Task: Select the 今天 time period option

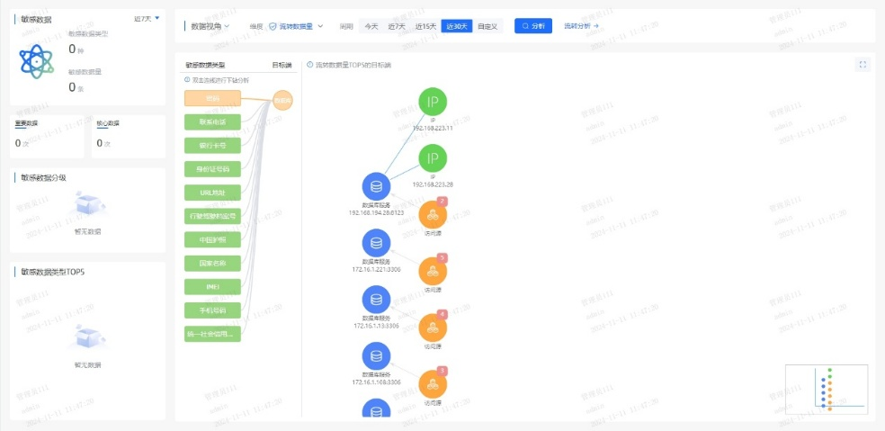Action: click(371, 26)
